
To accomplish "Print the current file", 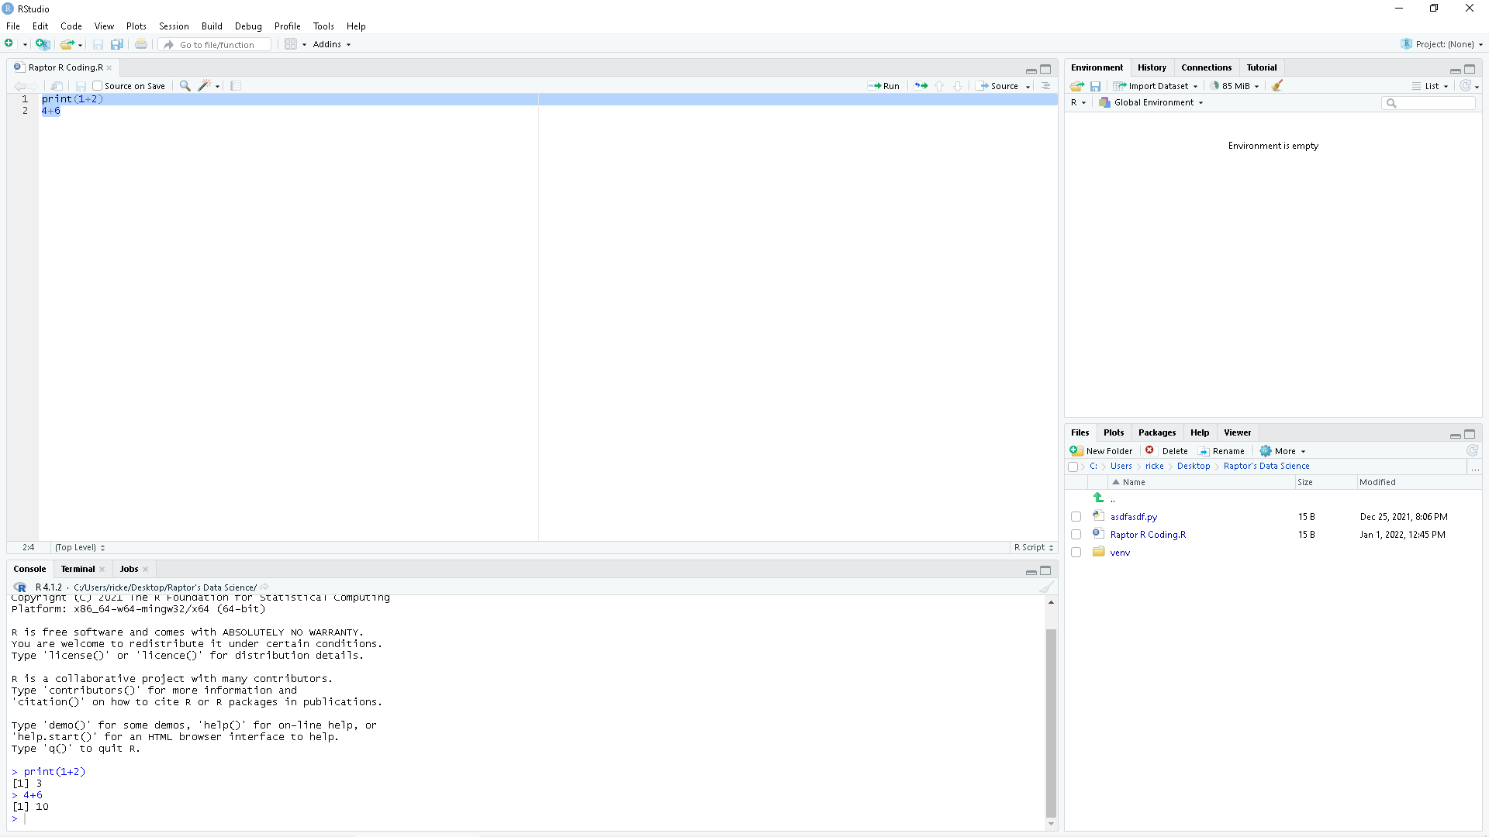I will point(141,44).
